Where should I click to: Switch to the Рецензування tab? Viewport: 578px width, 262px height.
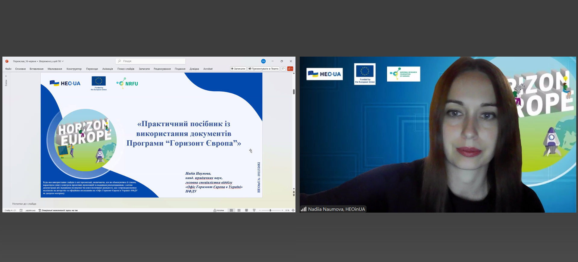click(x=162, y=69)
